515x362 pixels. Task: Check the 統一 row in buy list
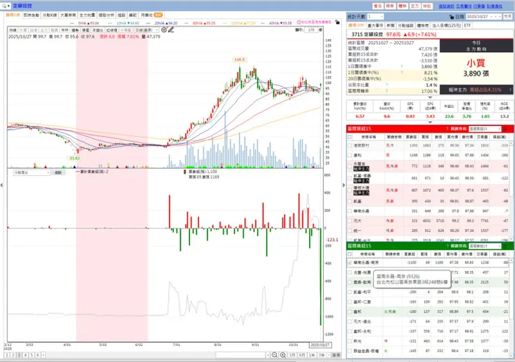tap(349, 231)
